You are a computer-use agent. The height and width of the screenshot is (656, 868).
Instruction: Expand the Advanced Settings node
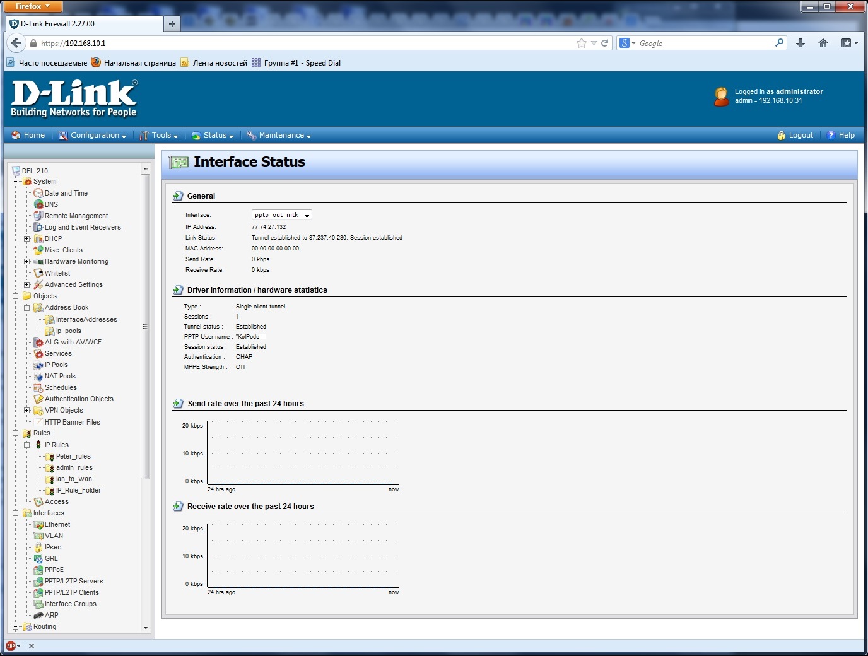[27, 284]
